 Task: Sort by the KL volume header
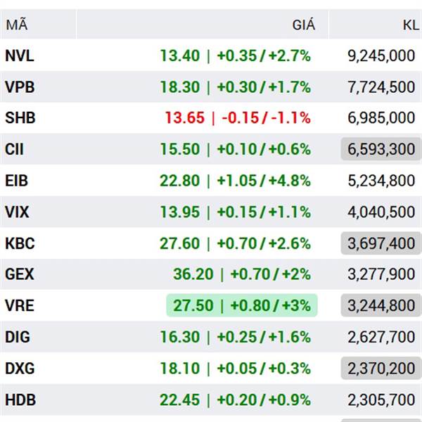tap(411, 25)
